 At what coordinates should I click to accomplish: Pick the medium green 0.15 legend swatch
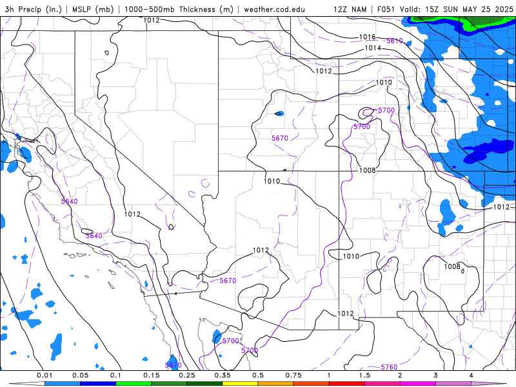pos(169,384)
